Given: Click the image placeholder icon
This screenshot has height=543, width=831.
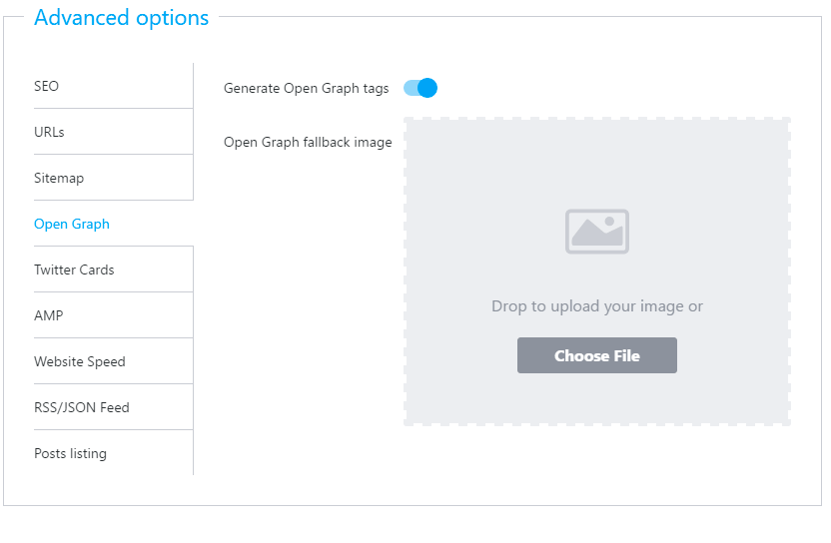Looking at the screenshot, I should (597, 231).
